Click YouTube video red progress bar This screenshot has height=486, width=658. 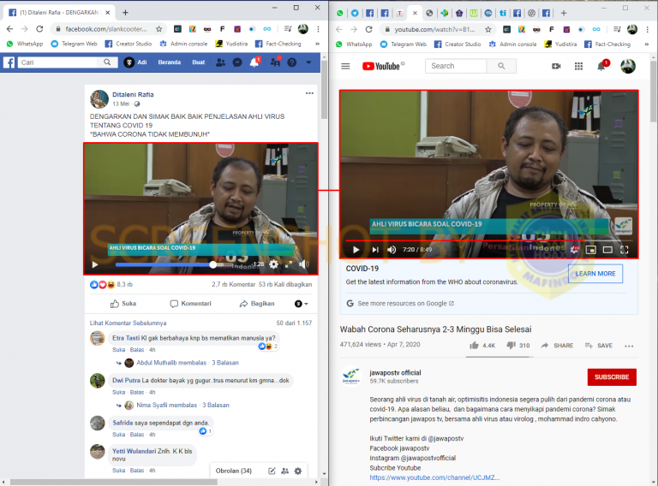pos(489,240)
